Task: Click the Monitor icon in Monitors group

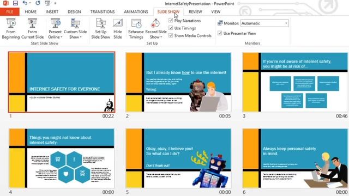Action: (220, 23)
